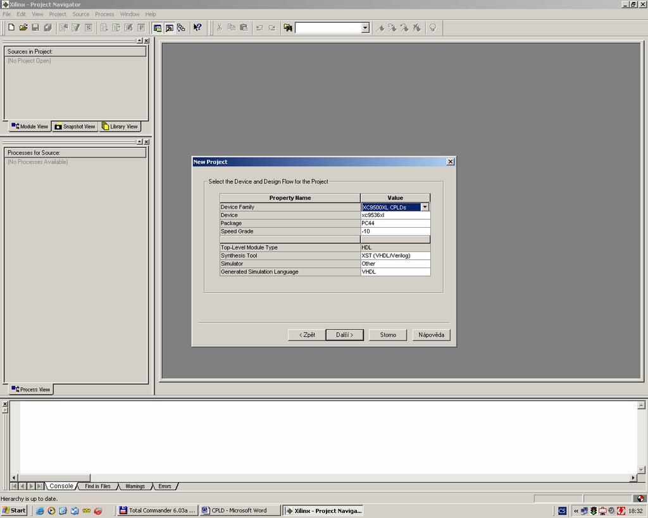
Task: Launch Internet Explorer from quick launch
Action: (40, 510)
